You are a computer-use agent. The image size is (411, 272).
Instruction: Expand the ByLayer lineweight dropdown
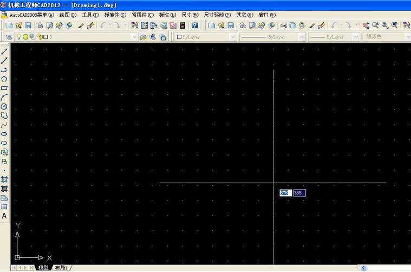[356, 37]
